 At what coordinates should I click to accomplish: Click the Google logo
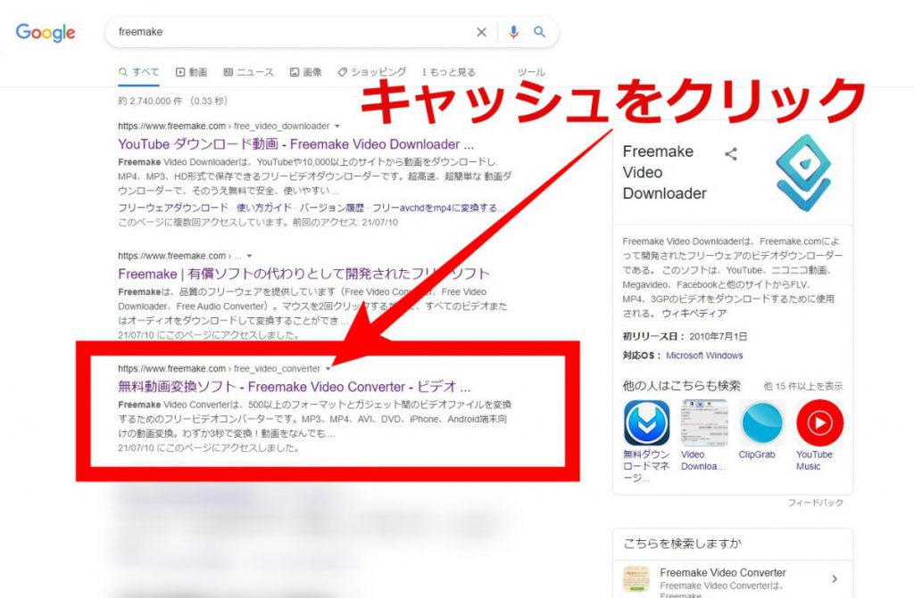coord(46,33)
